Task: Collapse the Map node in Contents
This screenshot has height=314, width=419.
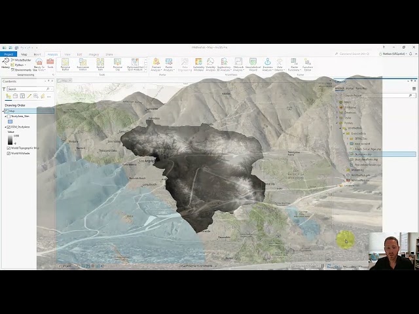Action: pyautogui.click(x=3, y=111)
